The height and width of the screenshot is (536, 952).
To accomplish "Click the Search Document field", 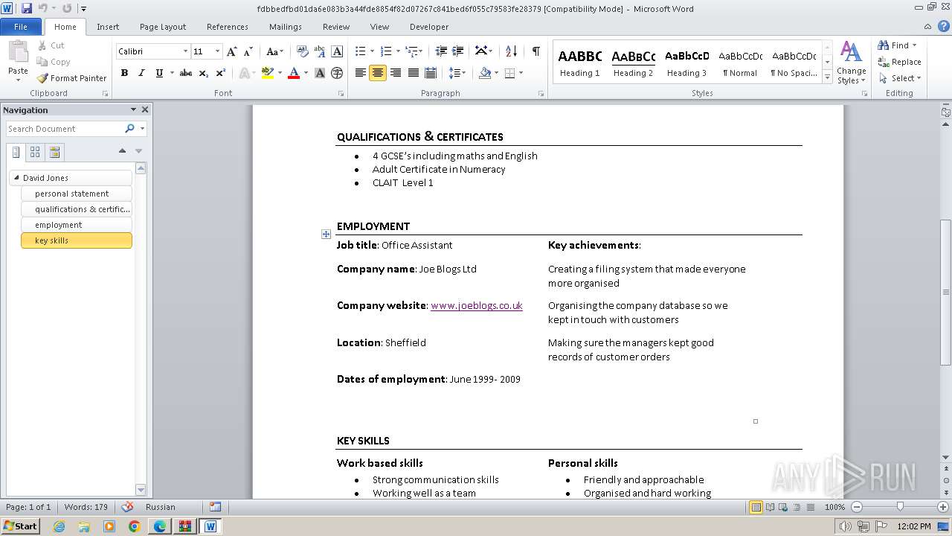I will (x=65, y=129).
